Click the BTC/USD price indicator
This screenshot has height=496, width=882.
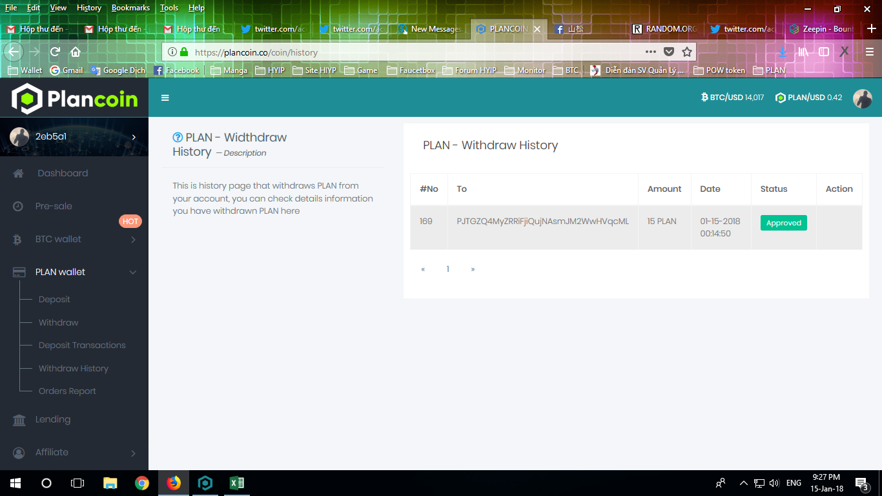point(732,98)
